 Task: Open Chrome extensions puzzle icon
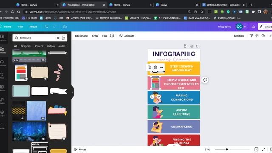[253, 11]
